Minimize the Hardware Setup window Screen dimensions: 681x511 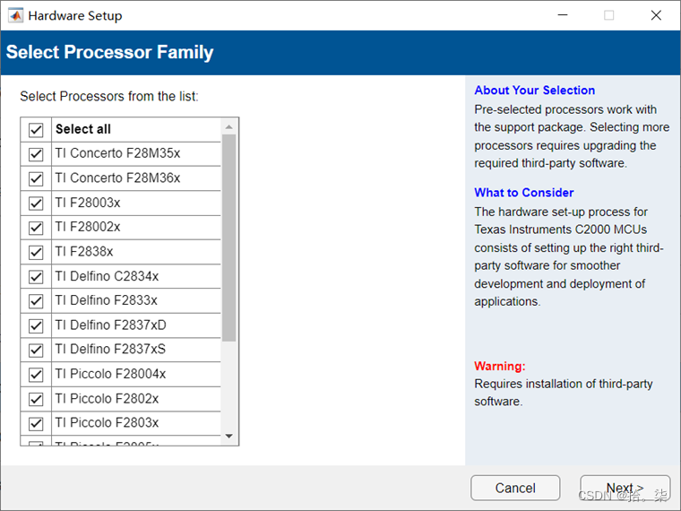click(x=563, y=15)
